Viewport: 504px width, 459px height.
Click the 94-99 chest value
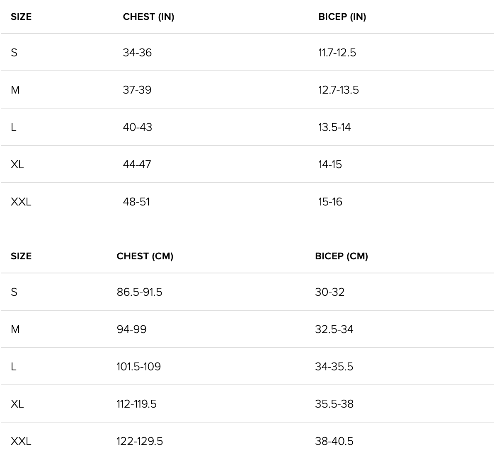pos(131,329)
